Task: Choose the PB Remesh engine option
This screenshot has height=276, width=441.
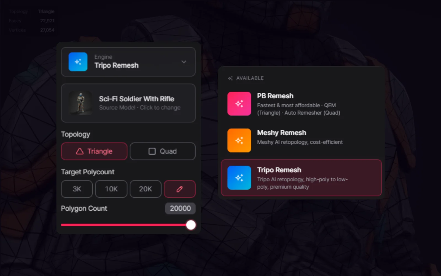Action: pos(301,104)
